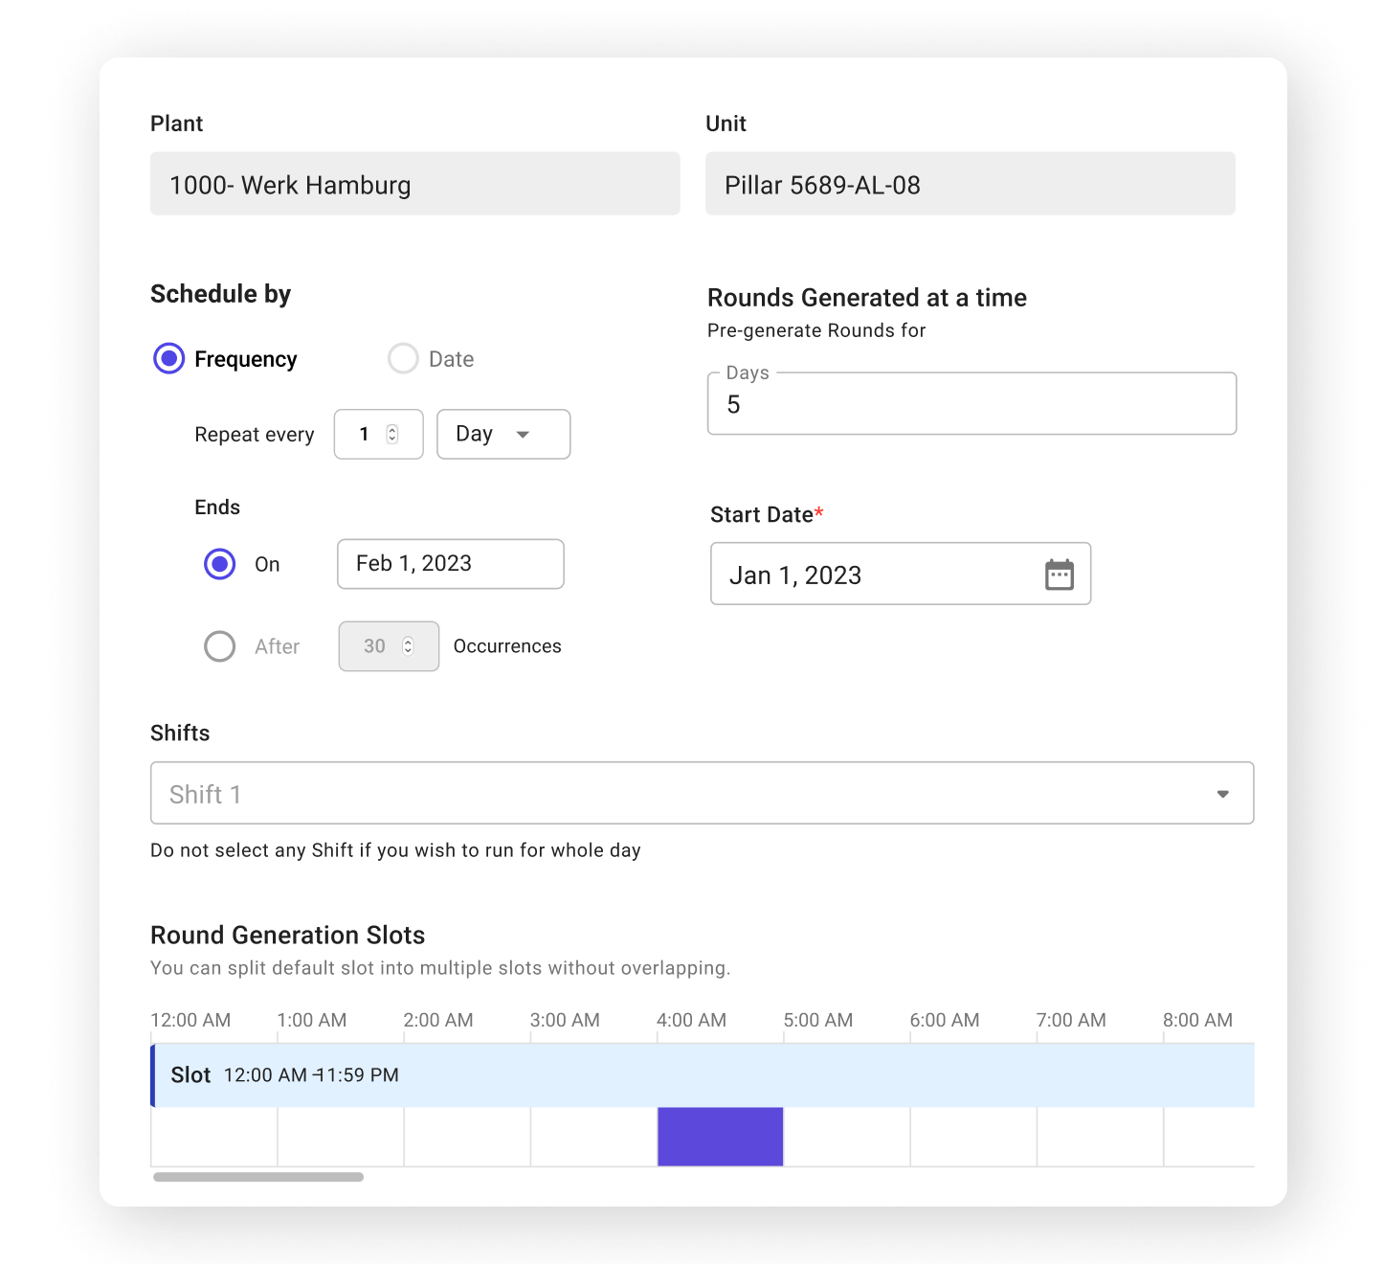1384x1264 pixels.
Task: Click the empty cell under 2:00 AM
Action: point(467,1137)
